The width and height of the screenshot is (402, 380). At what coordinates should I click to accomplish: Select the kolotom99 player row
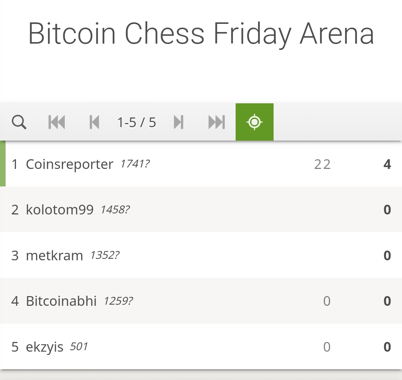click(x=60, y=210)
